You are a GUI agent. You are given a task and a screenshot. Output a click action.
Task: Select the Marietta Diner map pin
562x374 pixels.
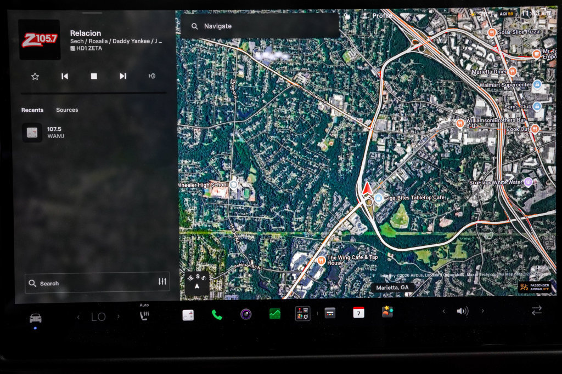click(513, 72)
